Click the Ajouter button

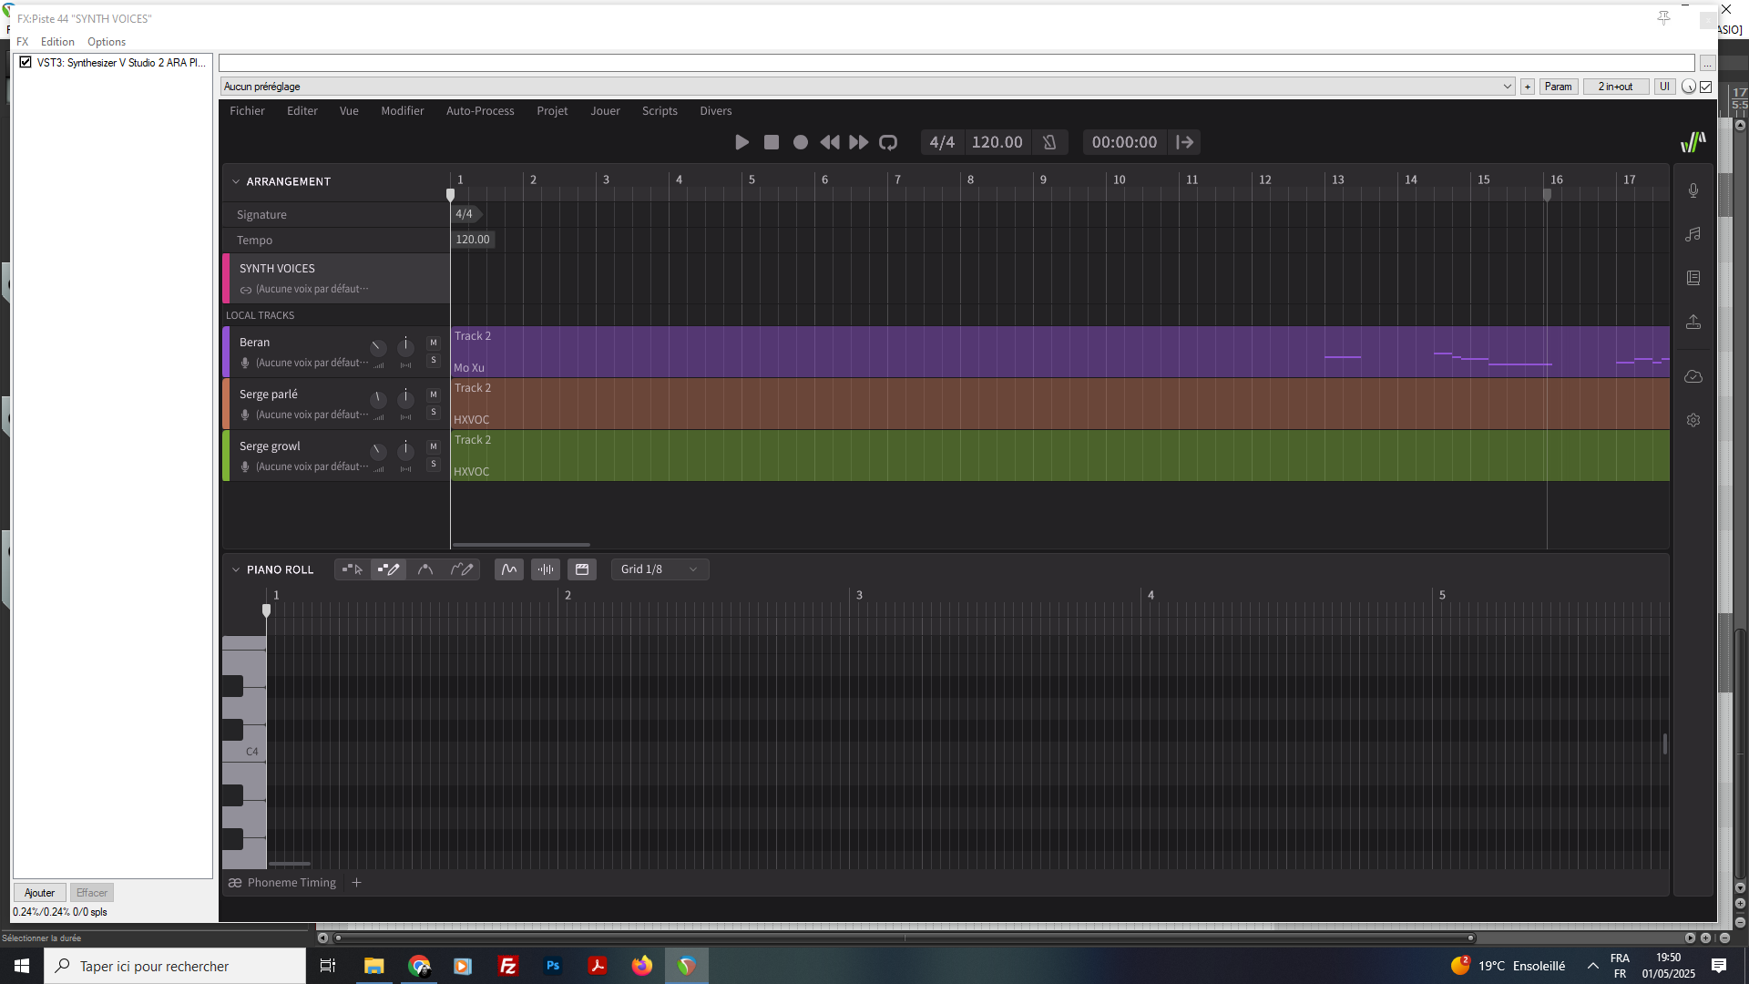tap(39, 893)
